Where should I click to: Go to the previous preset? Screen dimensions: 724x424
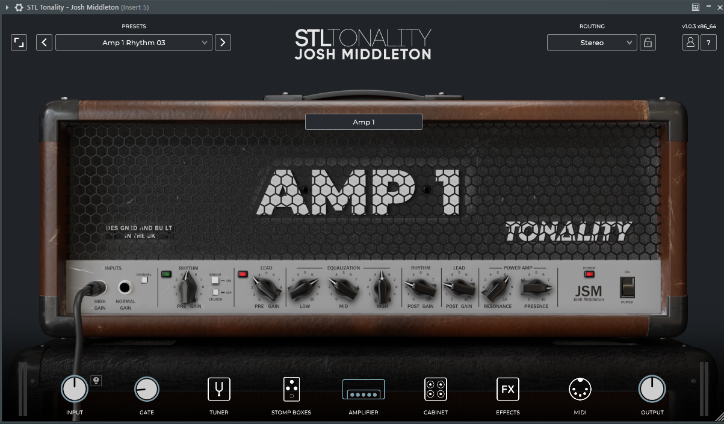44,43
